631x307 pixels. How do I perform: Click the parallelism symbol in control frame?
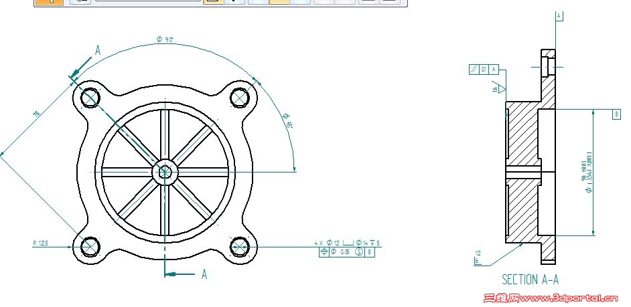coord(474,70)
